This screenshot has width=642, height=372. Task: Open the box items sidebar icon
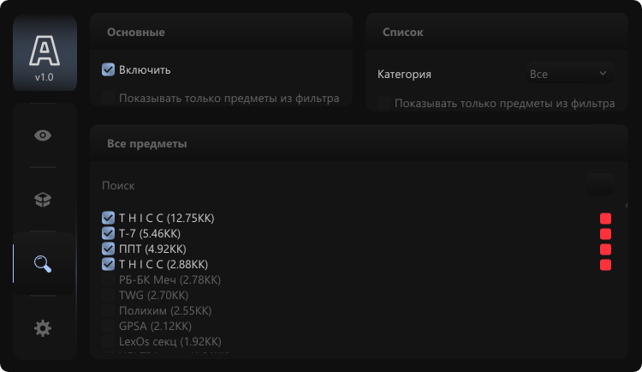pyautogui.click(x=43, y=200)
